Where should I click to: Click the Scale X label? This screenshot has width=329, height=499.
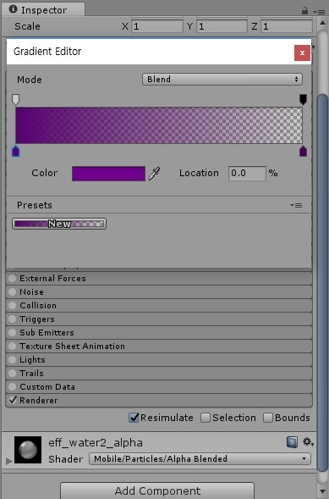point(125,26)
